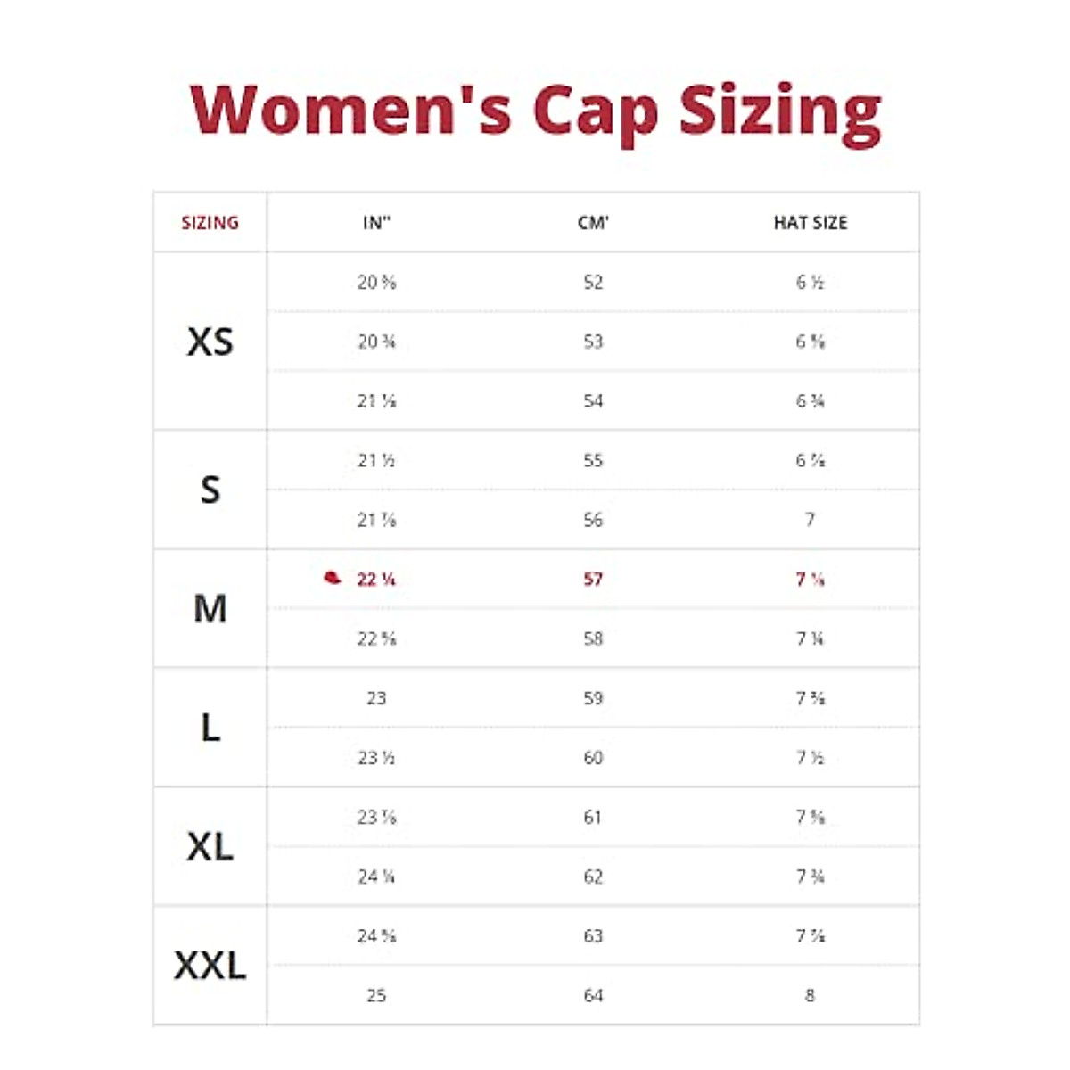Pick the XXL size label
Viewport: 1070px width, 1070px height.
click(210, 966)
